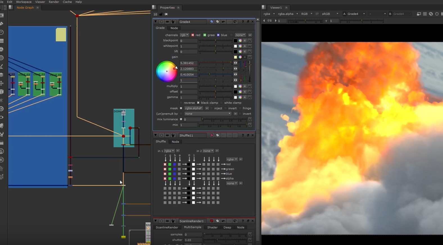Collapse the Grade4 properties panel arrow

[x=155, y=22]
